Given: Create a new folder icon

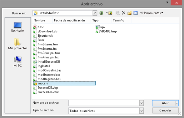Looking at the screenshot, I should click(x=130, y=13).
